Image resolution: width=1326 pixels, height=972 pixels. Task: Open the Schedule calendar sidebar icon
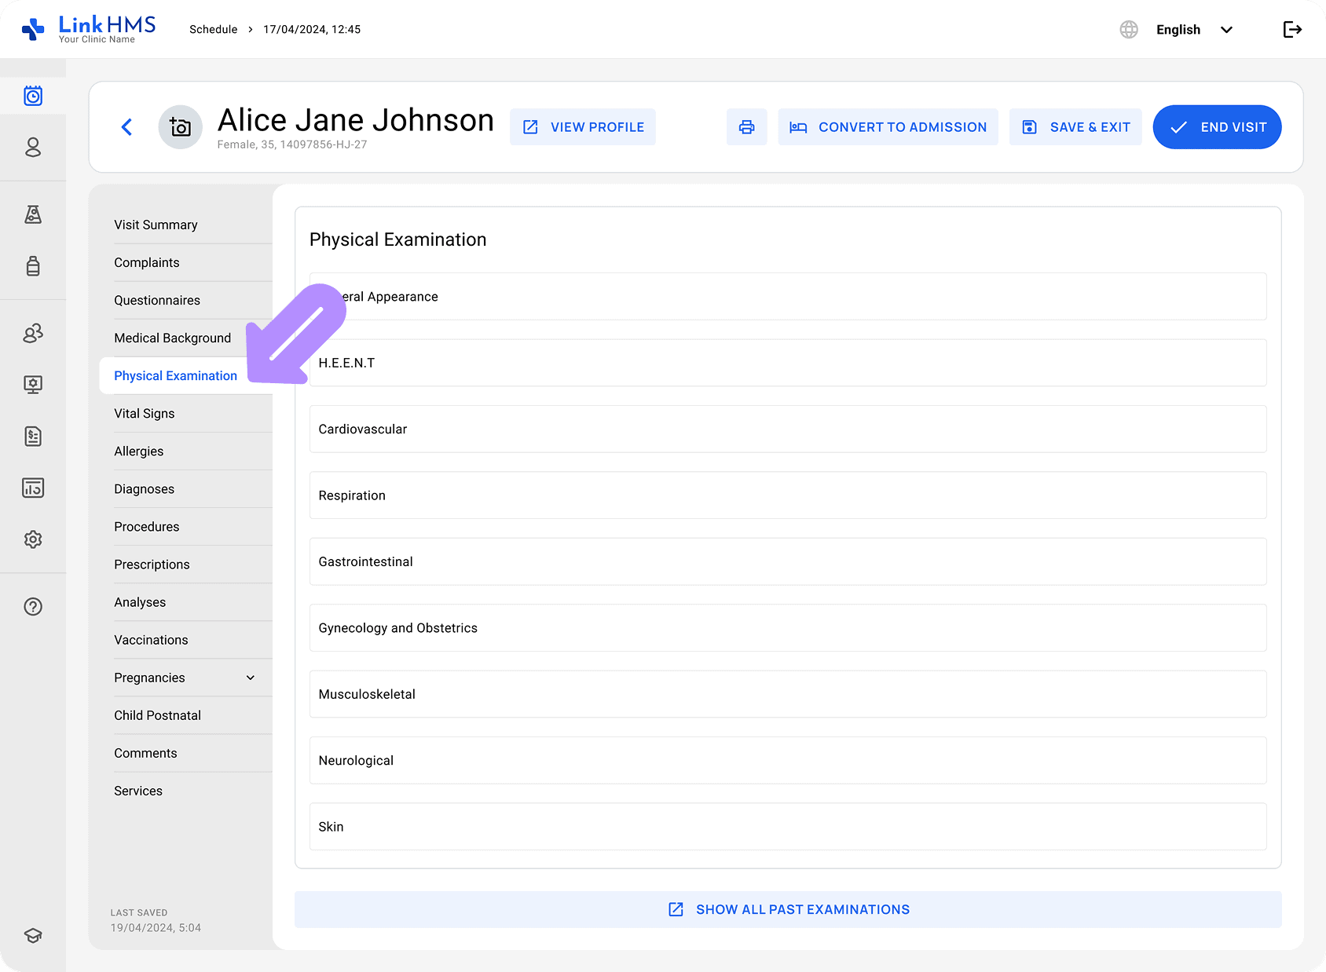33,96
